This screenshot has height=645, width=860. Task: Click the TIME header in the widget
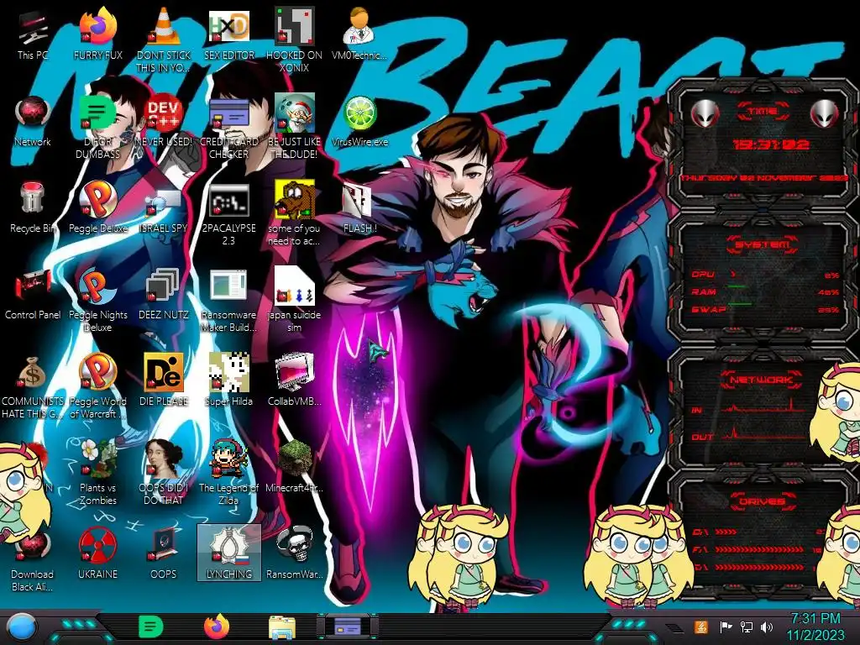(x=763, y=112)
